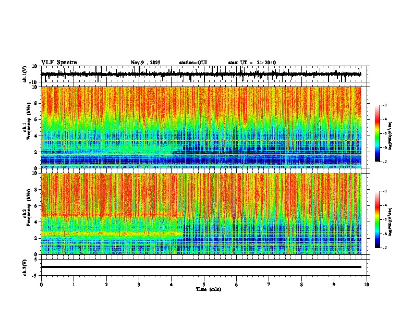The image size is (413, 319).
Task: Click the "VLF Spectra" plot title
Action: click(x=59, y=63)
